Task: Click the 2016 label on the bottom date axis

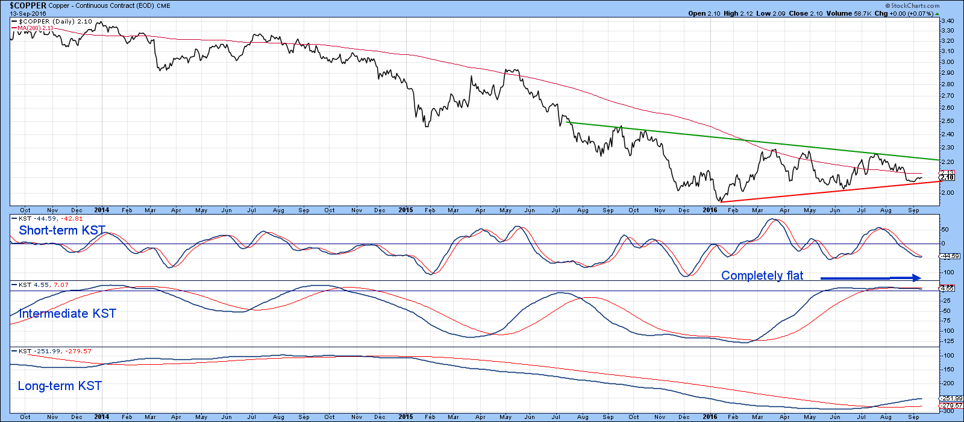Action: point(710,417)
